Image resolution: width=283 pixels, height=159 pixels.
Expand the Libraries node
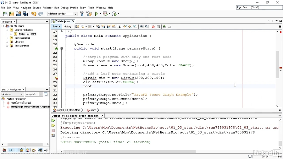coord(7,42)
